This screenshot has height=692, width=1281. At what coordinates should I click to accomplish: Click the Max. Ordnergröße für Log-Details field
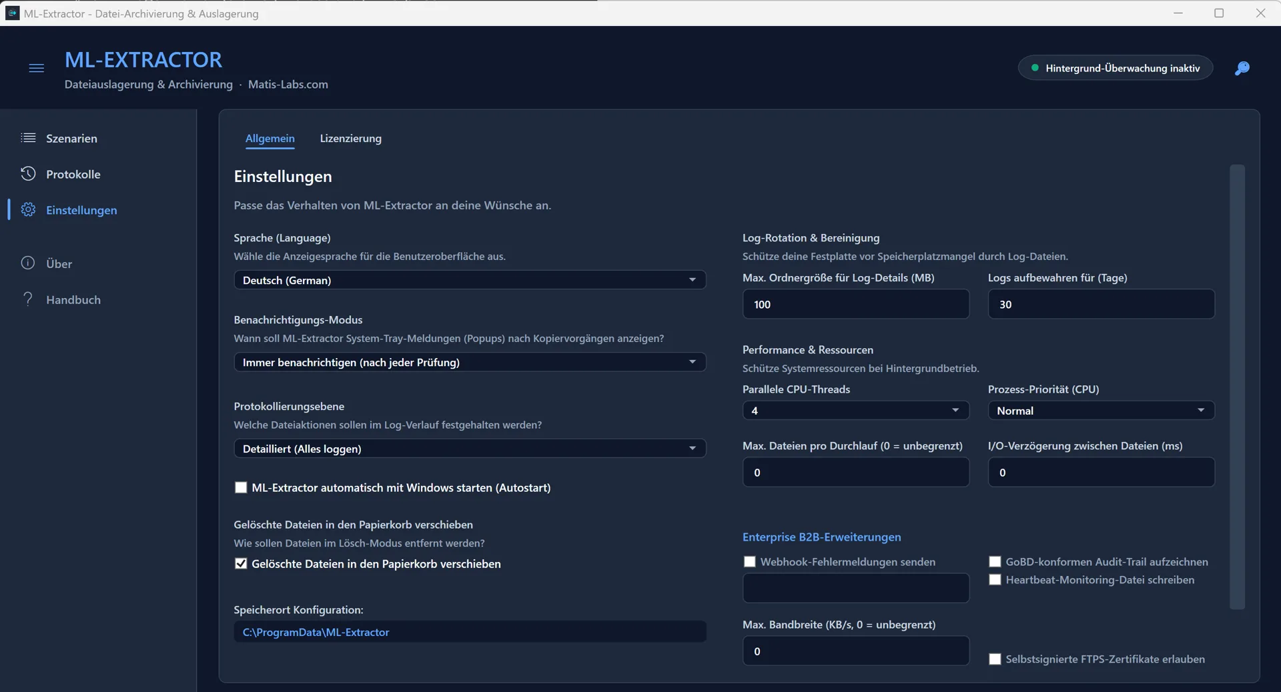(855, 304)
